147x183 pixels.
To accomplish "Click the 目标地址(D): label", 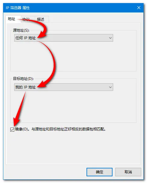I will (23, 78).
